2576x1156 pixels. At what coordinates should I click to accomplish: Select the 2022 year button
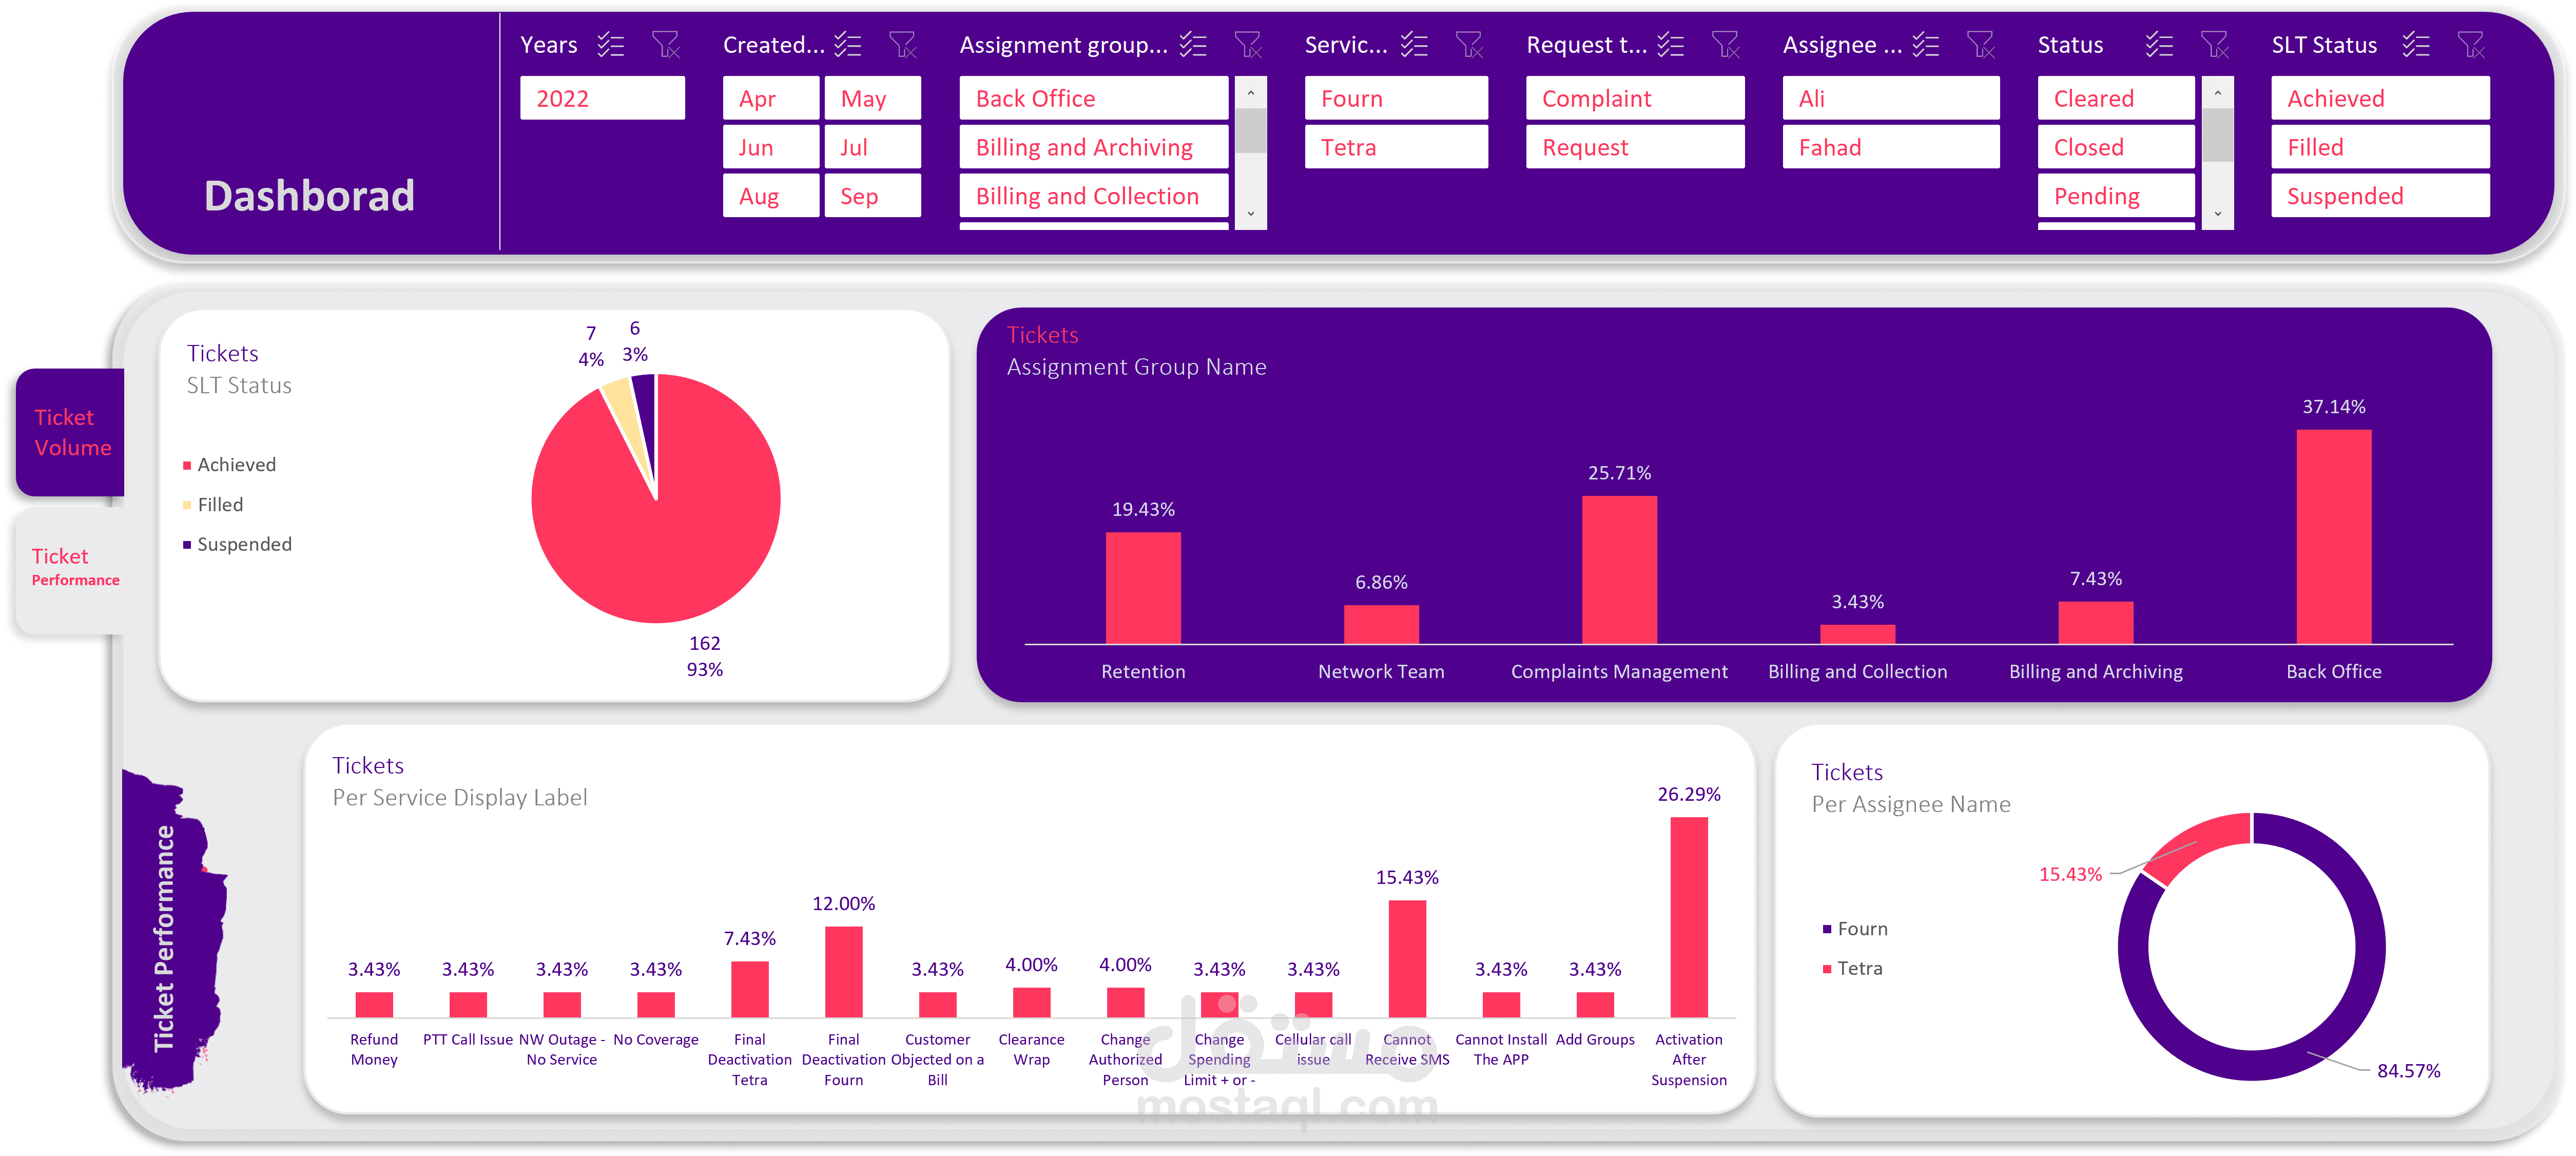click(602, 99)
